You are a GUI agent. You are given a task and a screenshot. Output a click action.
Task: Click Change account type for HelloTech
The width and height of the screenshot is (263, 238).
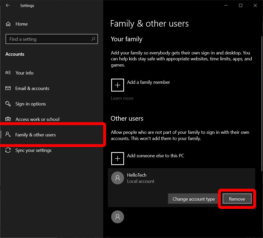click(193, 199)
